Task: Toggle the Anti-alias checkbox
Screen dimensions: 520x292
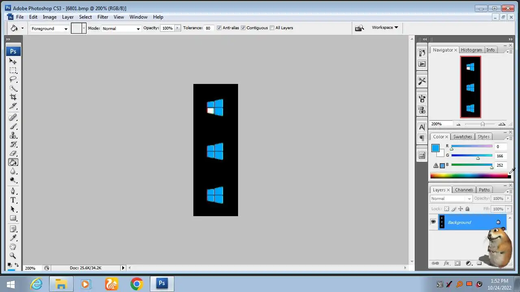Action: point(219,28)
